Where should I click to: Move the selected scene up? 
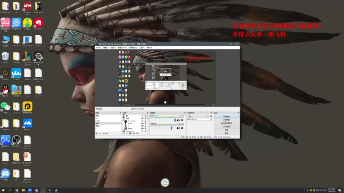(x=104, y=133)
